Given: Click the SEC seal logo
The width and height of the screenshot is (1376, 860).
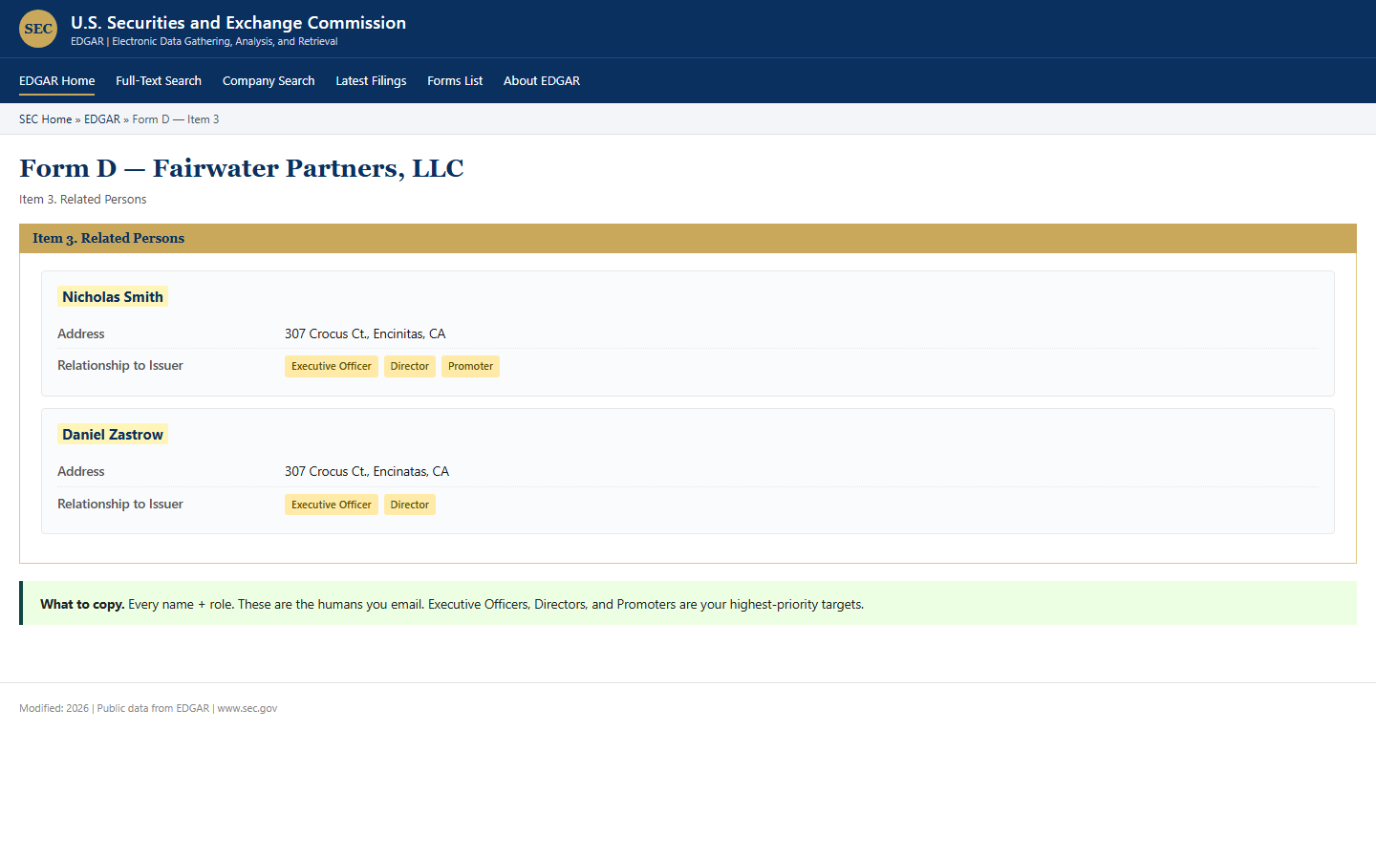Looking at the screenshot, I should tap(38, 29).
